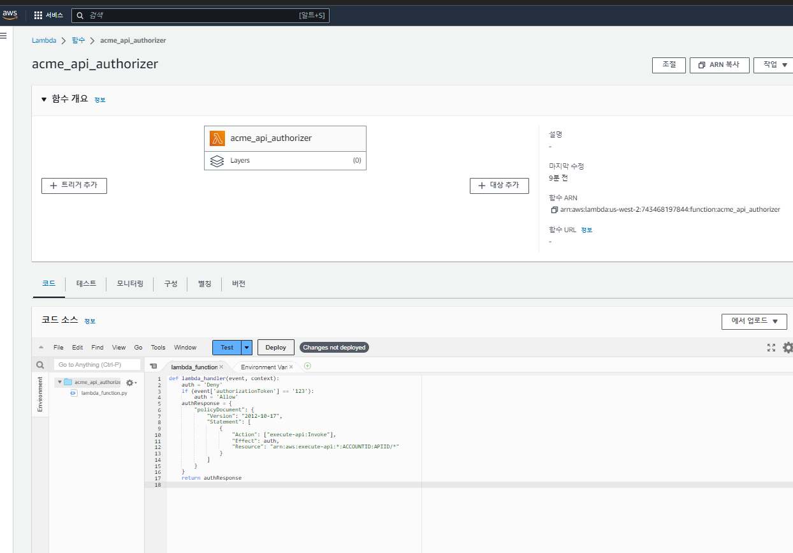The width and height of the screenshot is (793, 553).
Task: Click the 트리거 추가 button
Action: tap(74, 186)
